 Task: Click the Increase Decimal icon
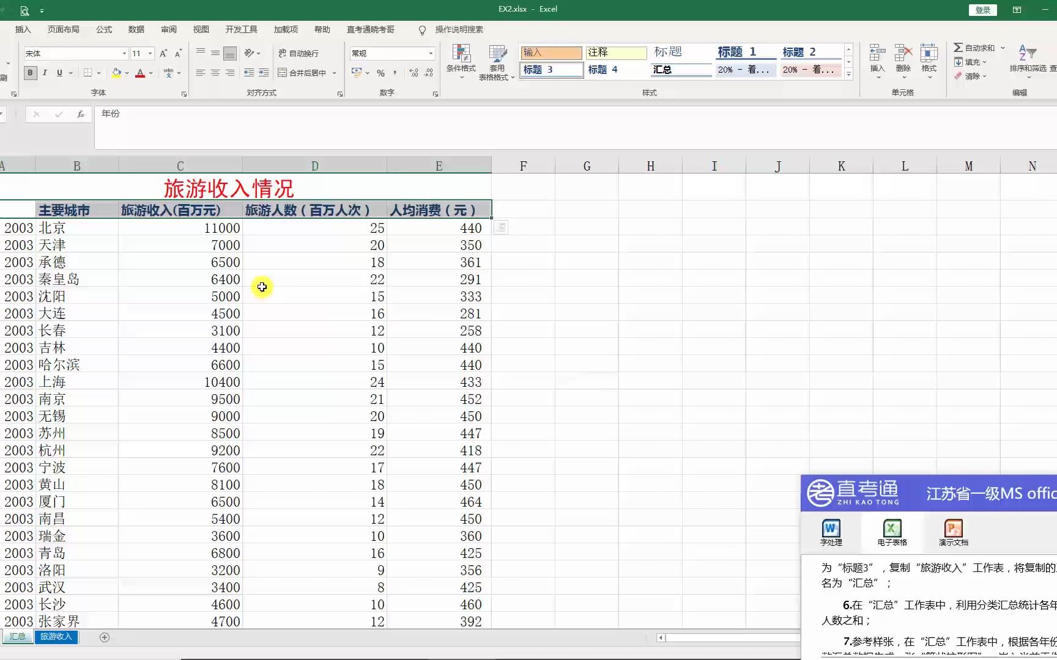pyautogui.click(x=414, y=73)
